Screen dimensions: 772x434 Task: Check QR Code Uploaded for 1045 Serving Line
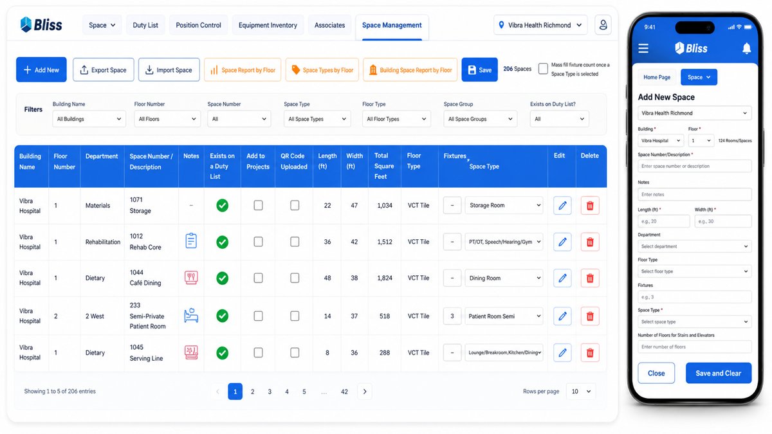295,353
